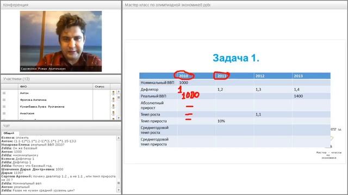This screenshot has width=348, height=195.
Task: Click the Участники (13) panel header
Action: [61, 79]
